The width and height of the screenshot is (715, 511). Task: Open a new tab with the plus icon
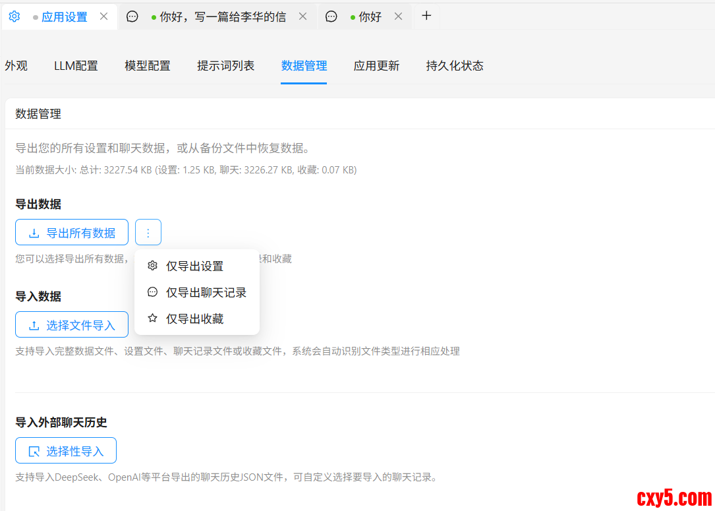coord(426,16)
